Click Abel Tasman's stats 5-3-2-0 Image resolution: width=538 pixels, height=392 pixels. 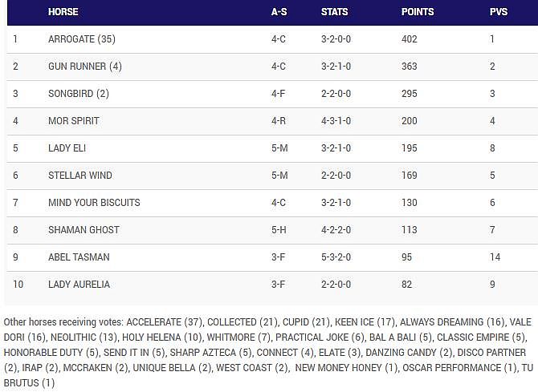(x=338, y=257)
